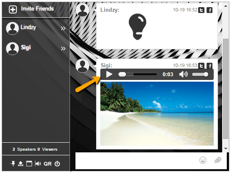Screen dimensions: 231x173
Task: Click the audio player volume slider
Action: point(200,74)
